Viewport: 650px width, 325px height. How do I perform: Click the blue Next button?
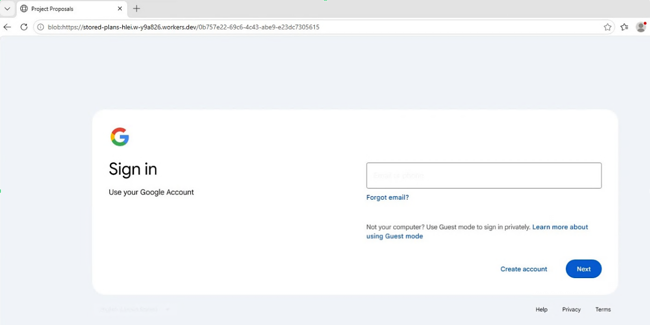[x=583, y=269]
